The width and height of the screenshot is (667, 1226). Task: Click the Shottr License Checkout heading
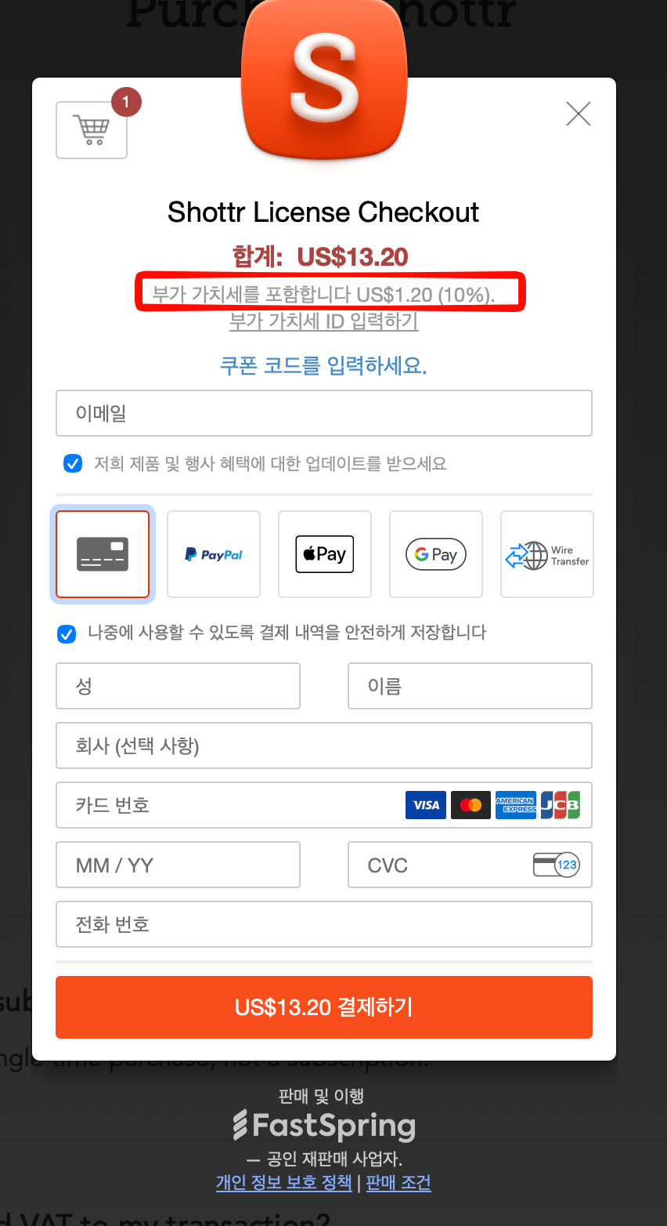(323, 212)
